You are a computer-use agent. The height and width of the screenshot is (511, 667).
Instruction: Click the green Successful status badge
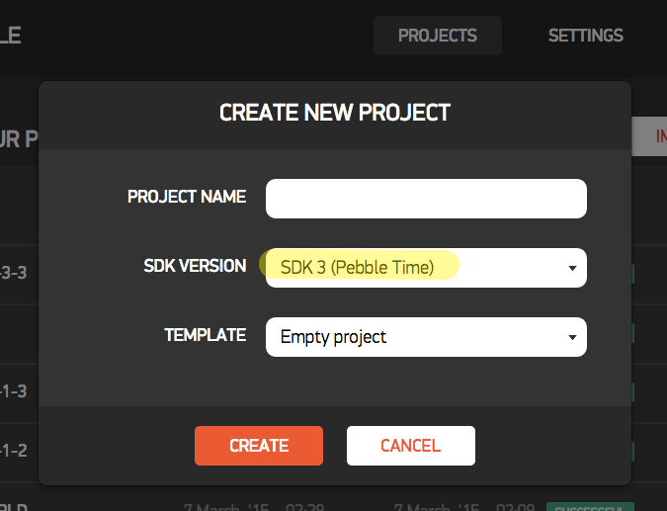click(x=588, y=506)
